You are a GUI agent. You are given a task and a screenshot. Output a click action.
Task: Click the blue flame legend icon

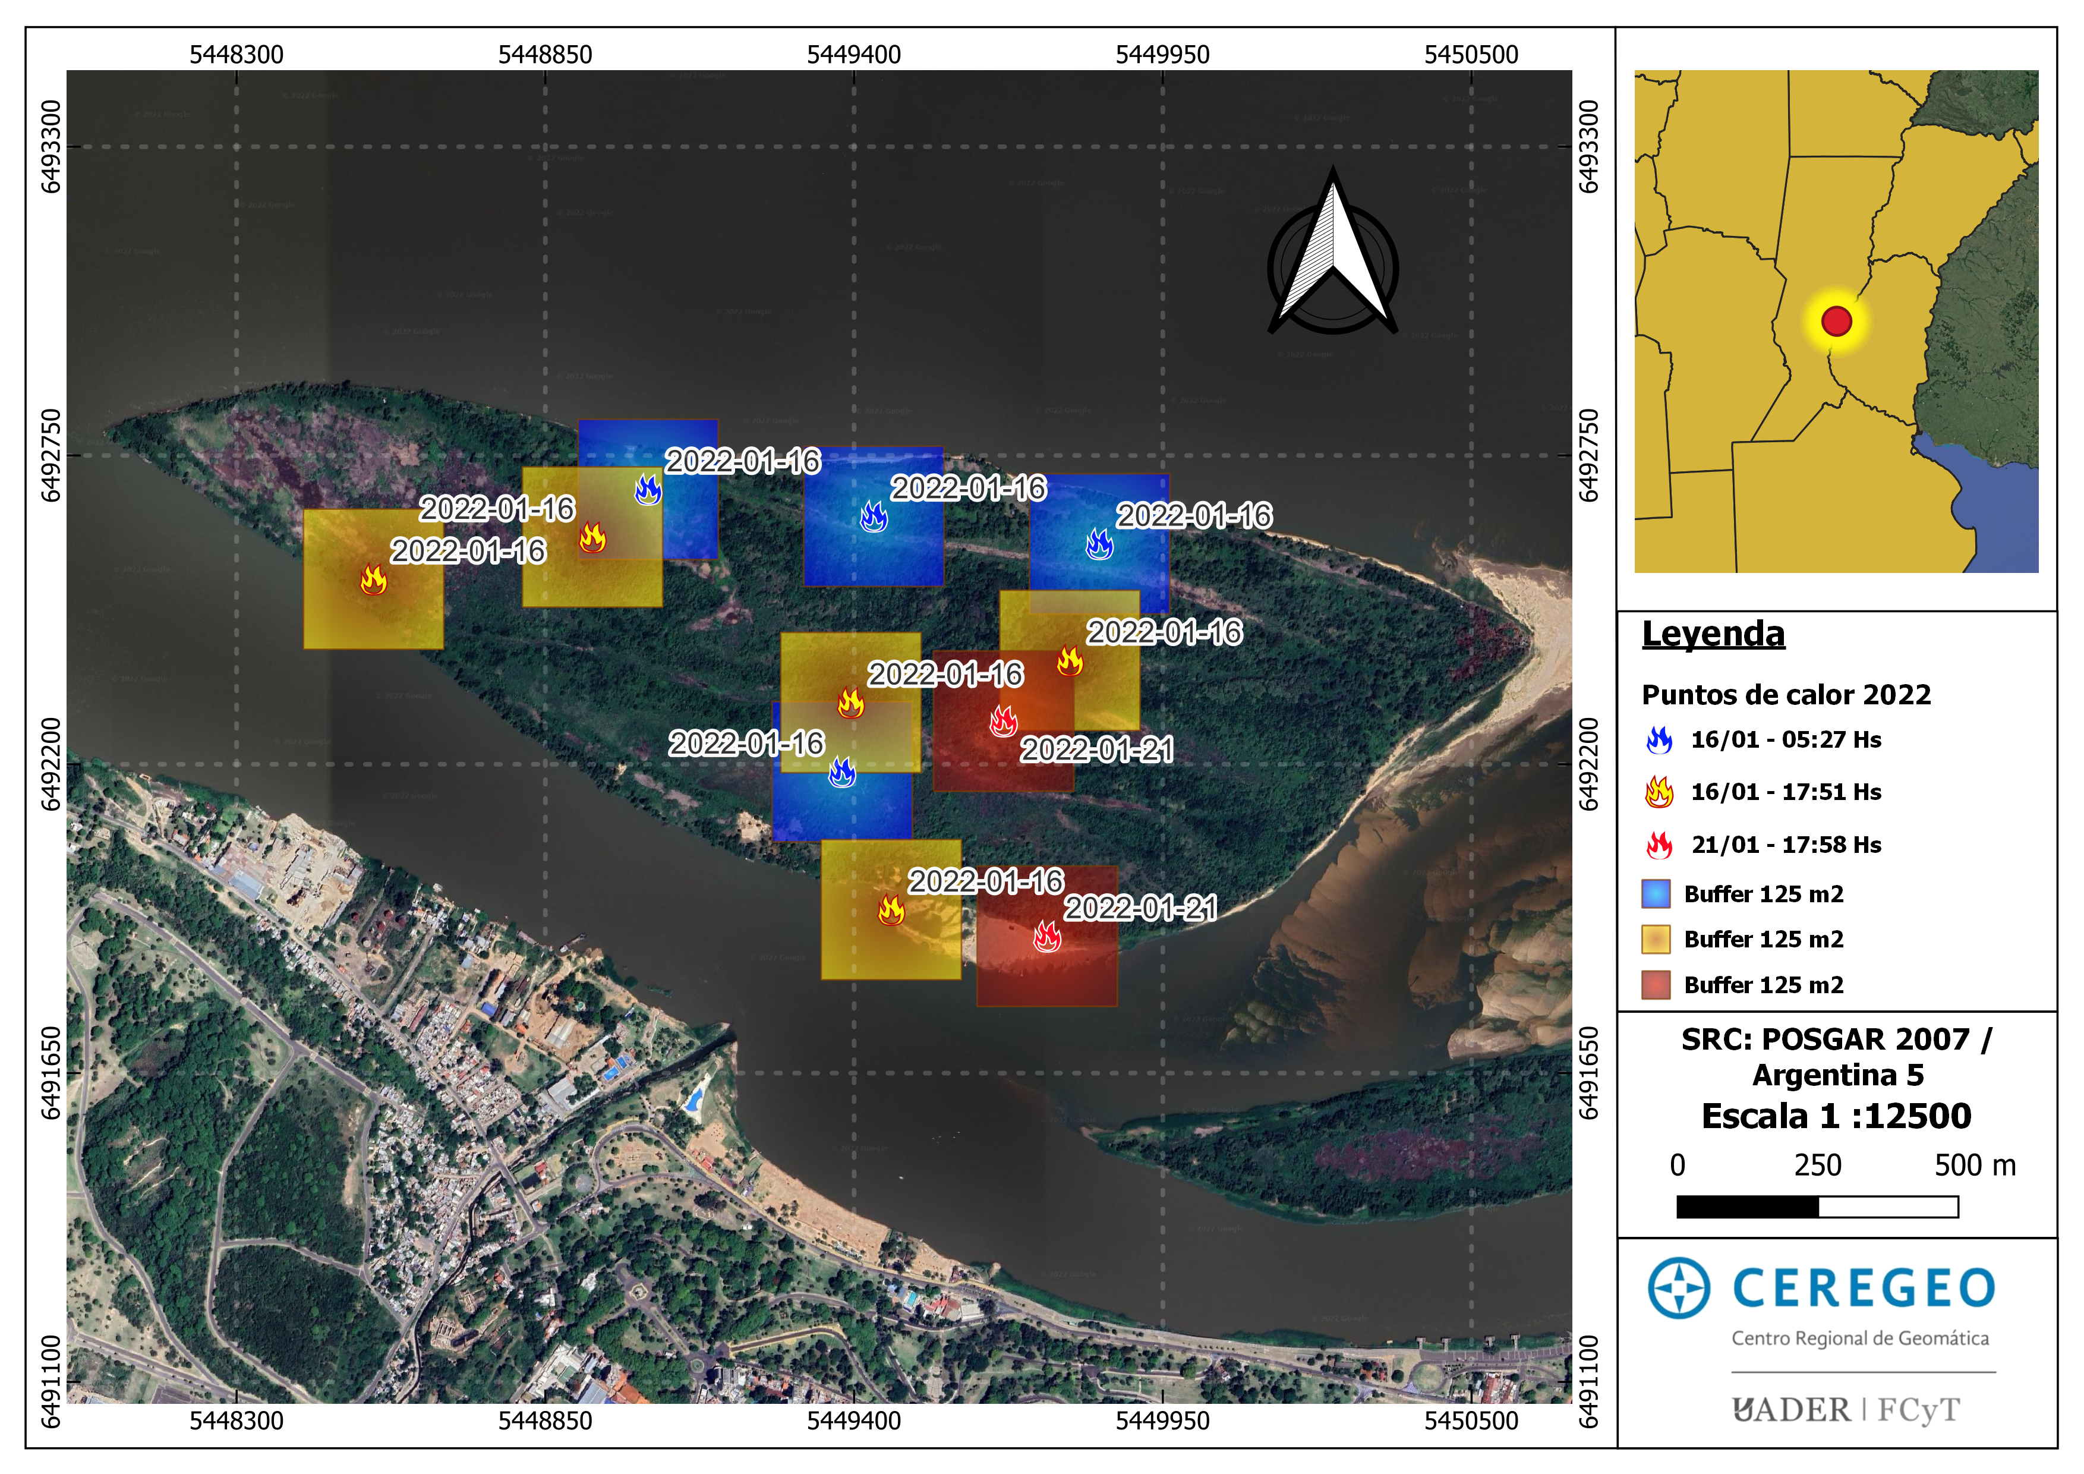1659,740
